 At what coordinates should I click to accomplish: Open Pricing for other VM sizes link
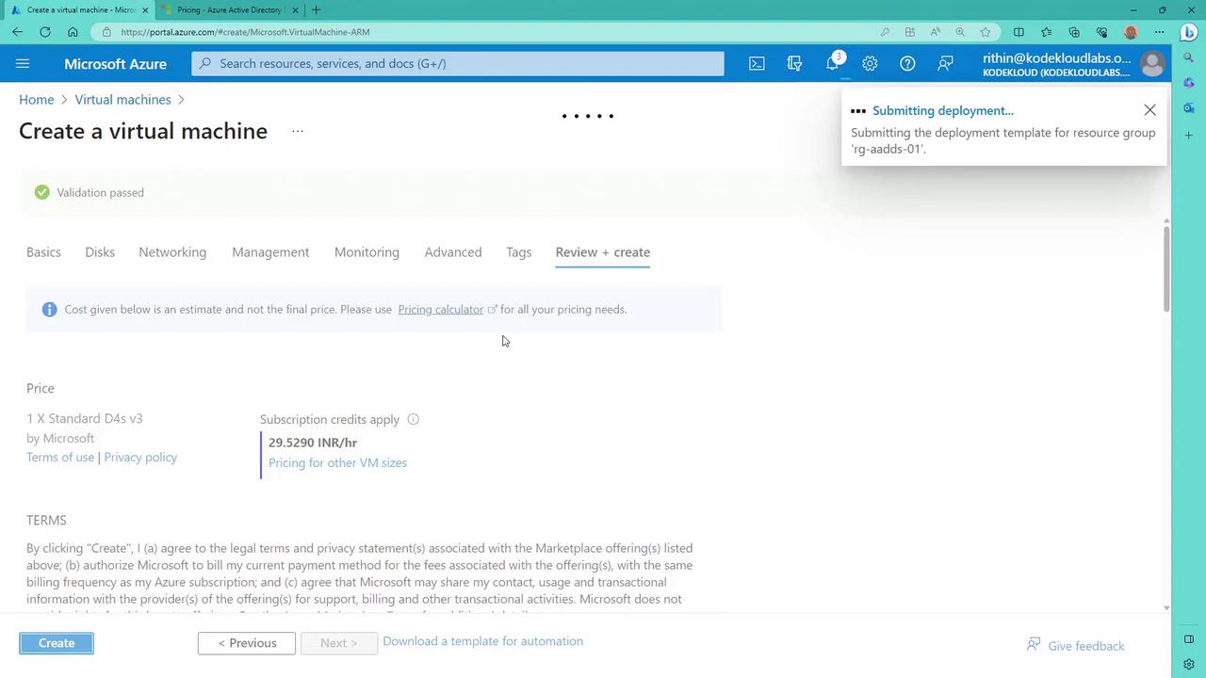[337, 462]
